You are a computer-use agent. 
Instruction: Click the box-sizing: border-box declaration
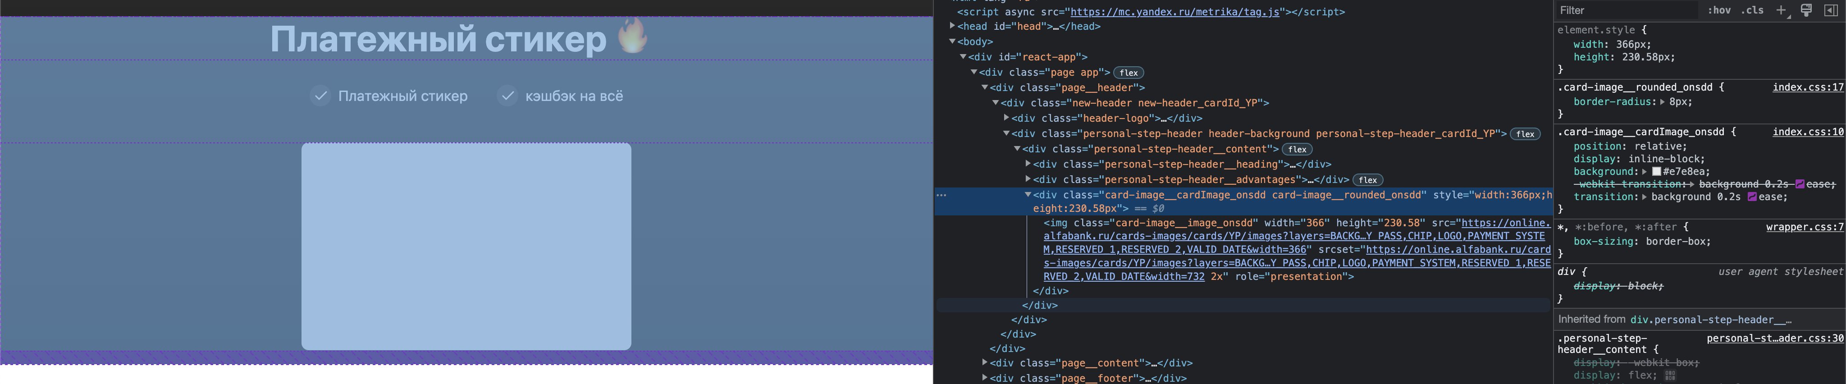[1642, 242]
